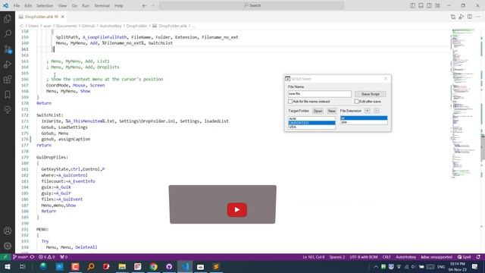
Task: Click Open button next to Target Folder
Action: pyautogui.click(x=318, y=111)
